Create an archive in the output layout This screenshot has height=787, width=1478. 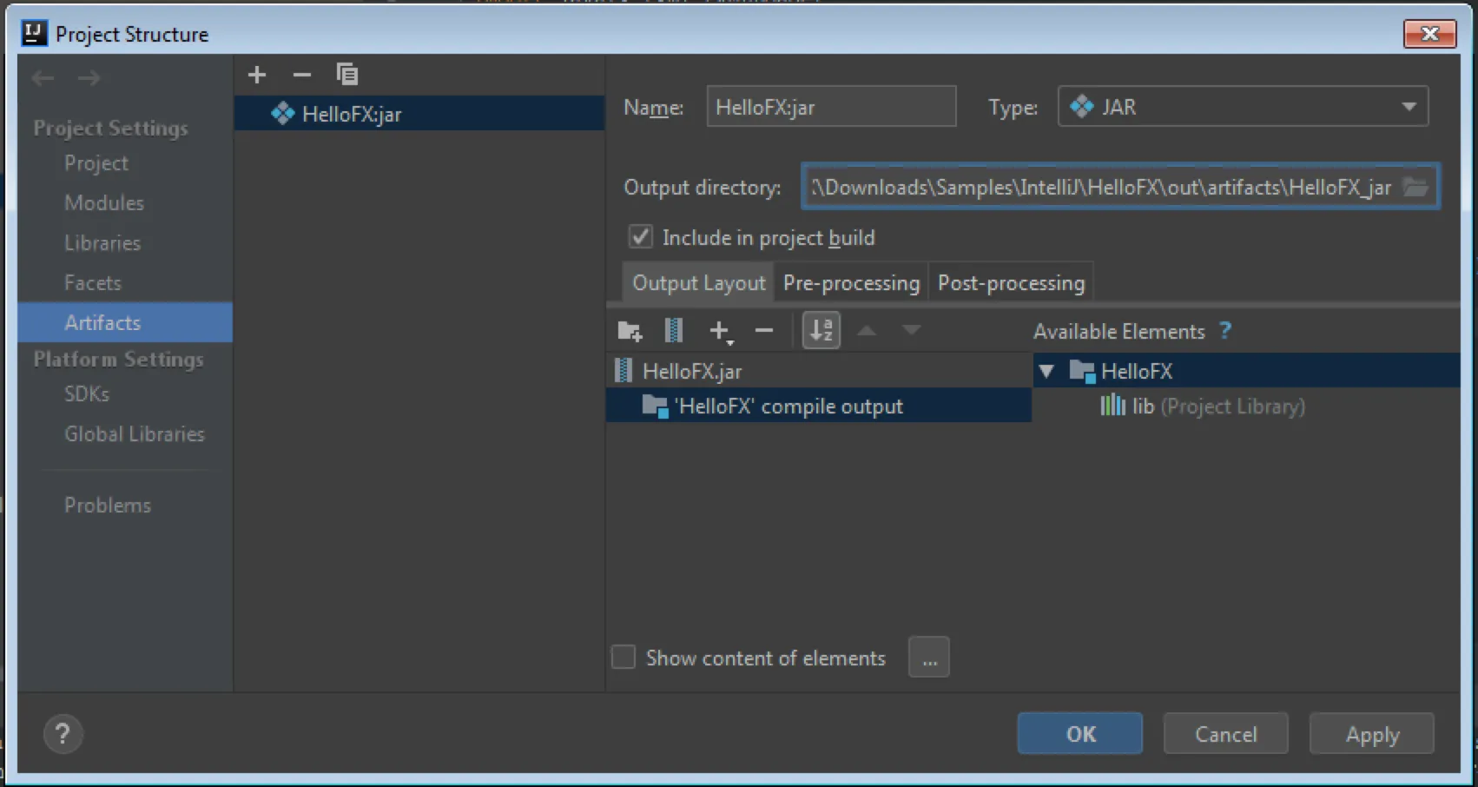674,331
